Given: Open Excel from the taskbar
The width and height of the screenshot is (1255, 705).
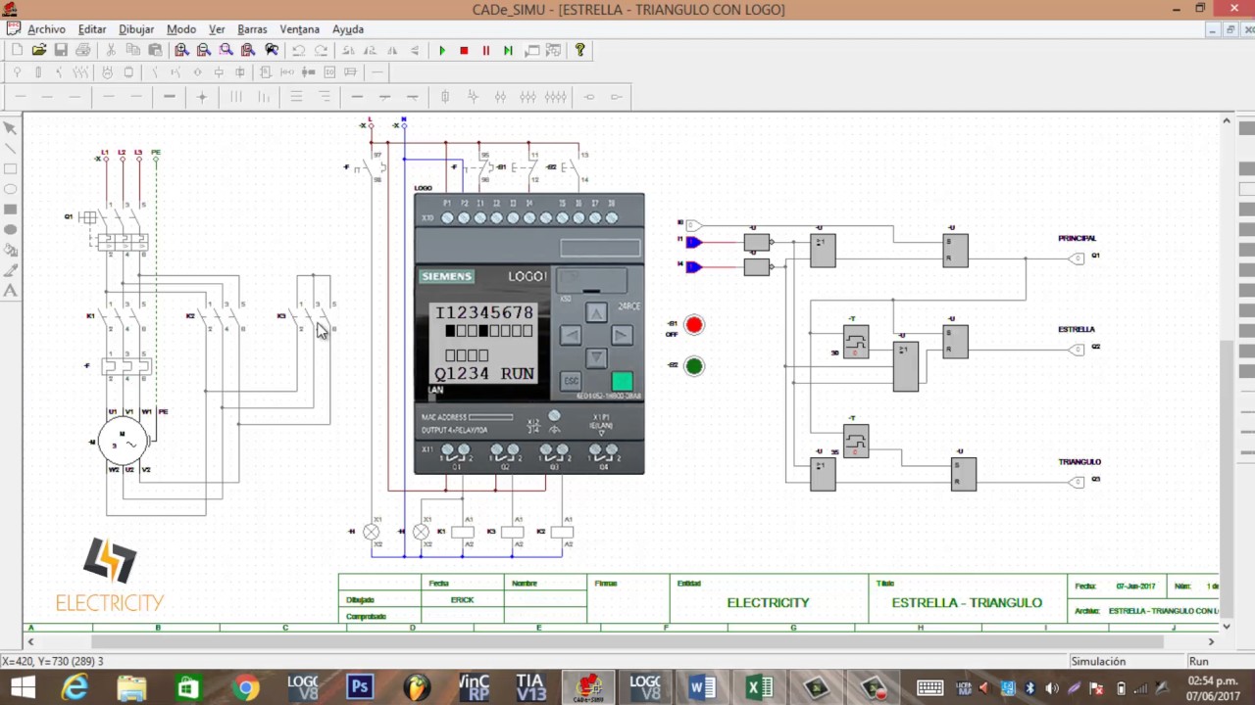Looking at the screenshot, I should (760, 687).
